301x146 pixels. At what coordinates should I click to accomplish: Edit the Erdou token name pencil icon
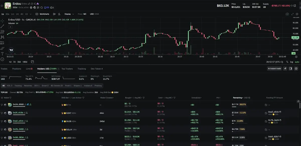[29, 4]
